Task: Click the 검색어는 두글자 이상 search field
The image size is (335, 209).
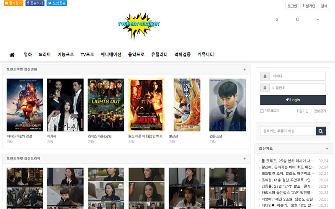Action: click(288, 131)
